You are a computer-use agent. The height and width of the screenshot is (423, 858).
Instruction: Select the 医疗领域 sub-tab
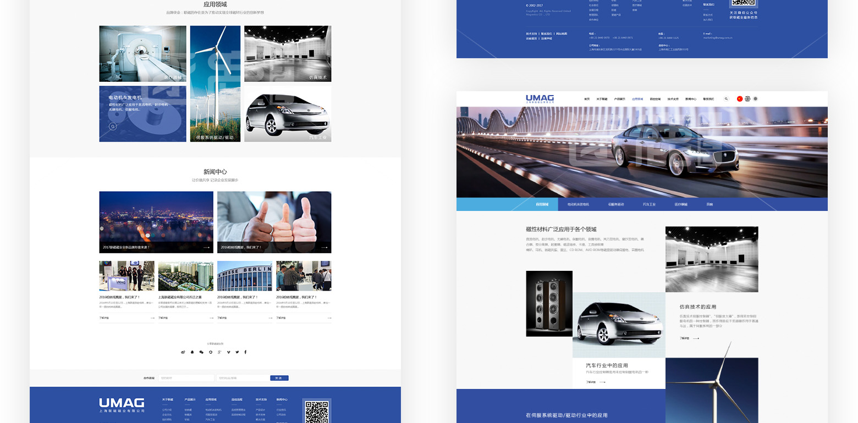tap(681, 204)
